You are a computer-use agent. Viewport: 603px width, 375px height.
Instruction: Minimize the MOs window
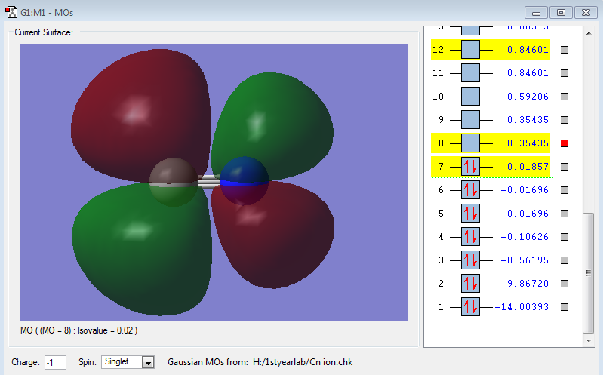(x=536, y=13)
